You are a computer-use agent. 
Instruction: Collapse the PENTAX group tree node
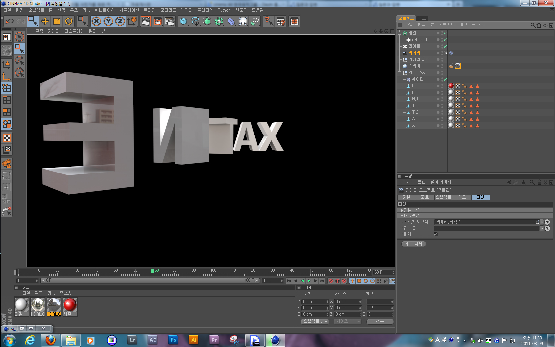[x=400, y=73]
